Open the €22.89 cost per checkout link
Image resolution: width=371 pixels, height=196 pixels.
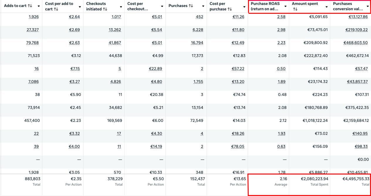(x=156, y=68)
